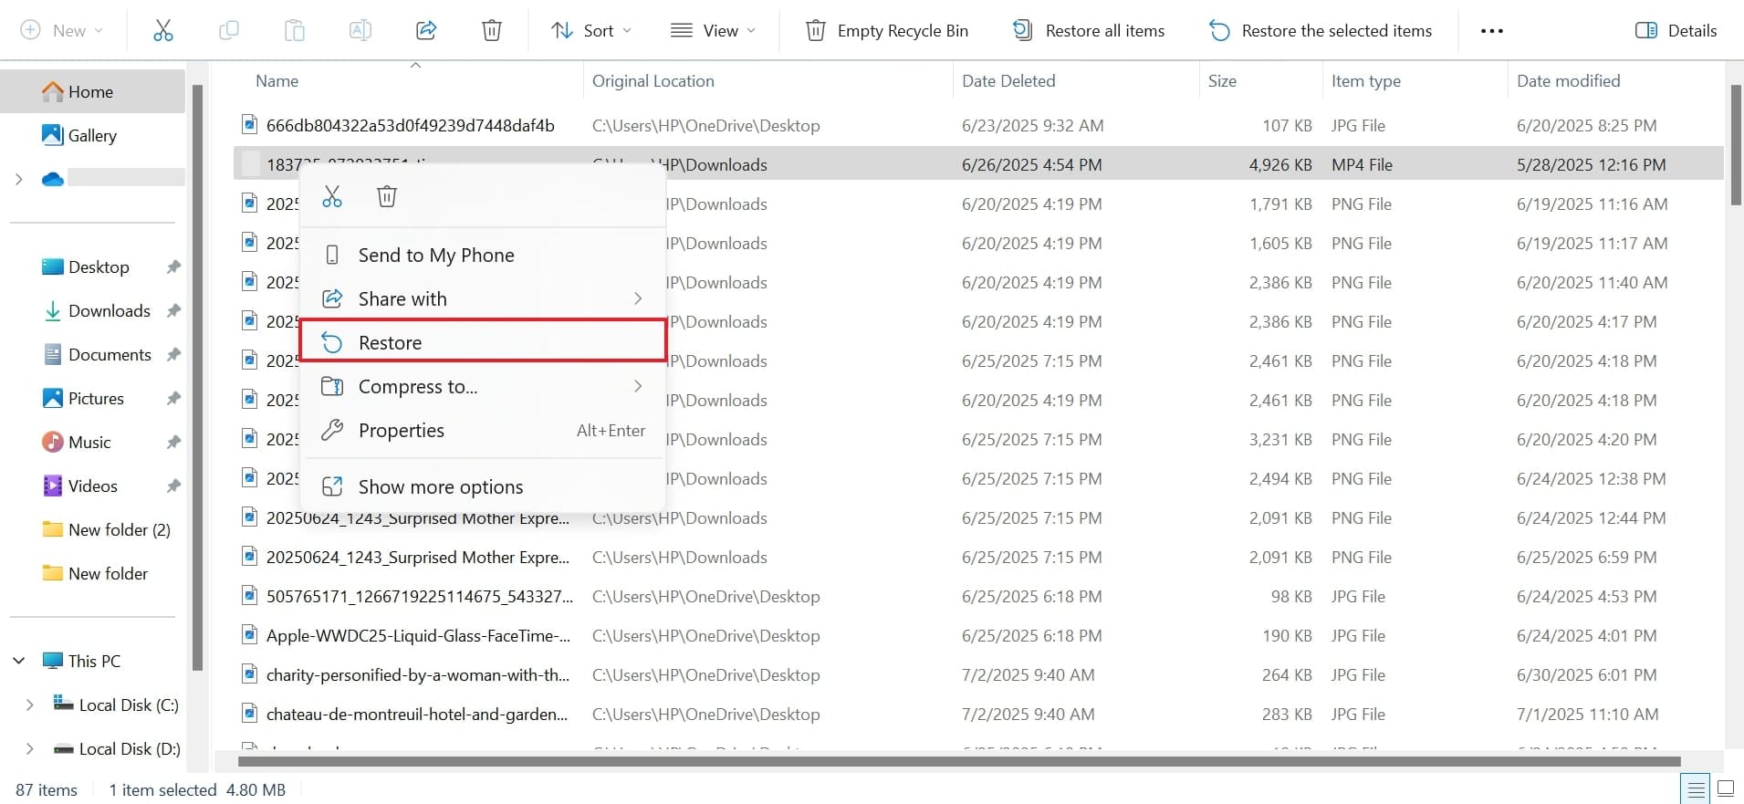Open Desktop quick access folder
Image resolution: width=1744 pixels, height=804 pixels.
tap(87, 266)
